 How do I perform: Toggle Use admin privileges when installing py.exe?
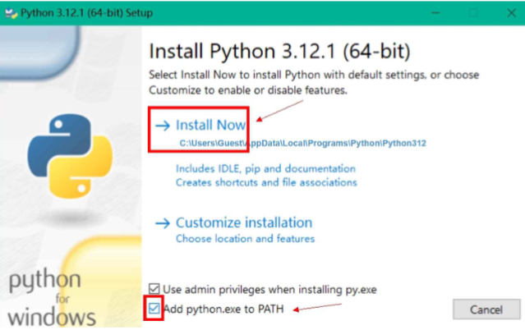tap(154, 289)
